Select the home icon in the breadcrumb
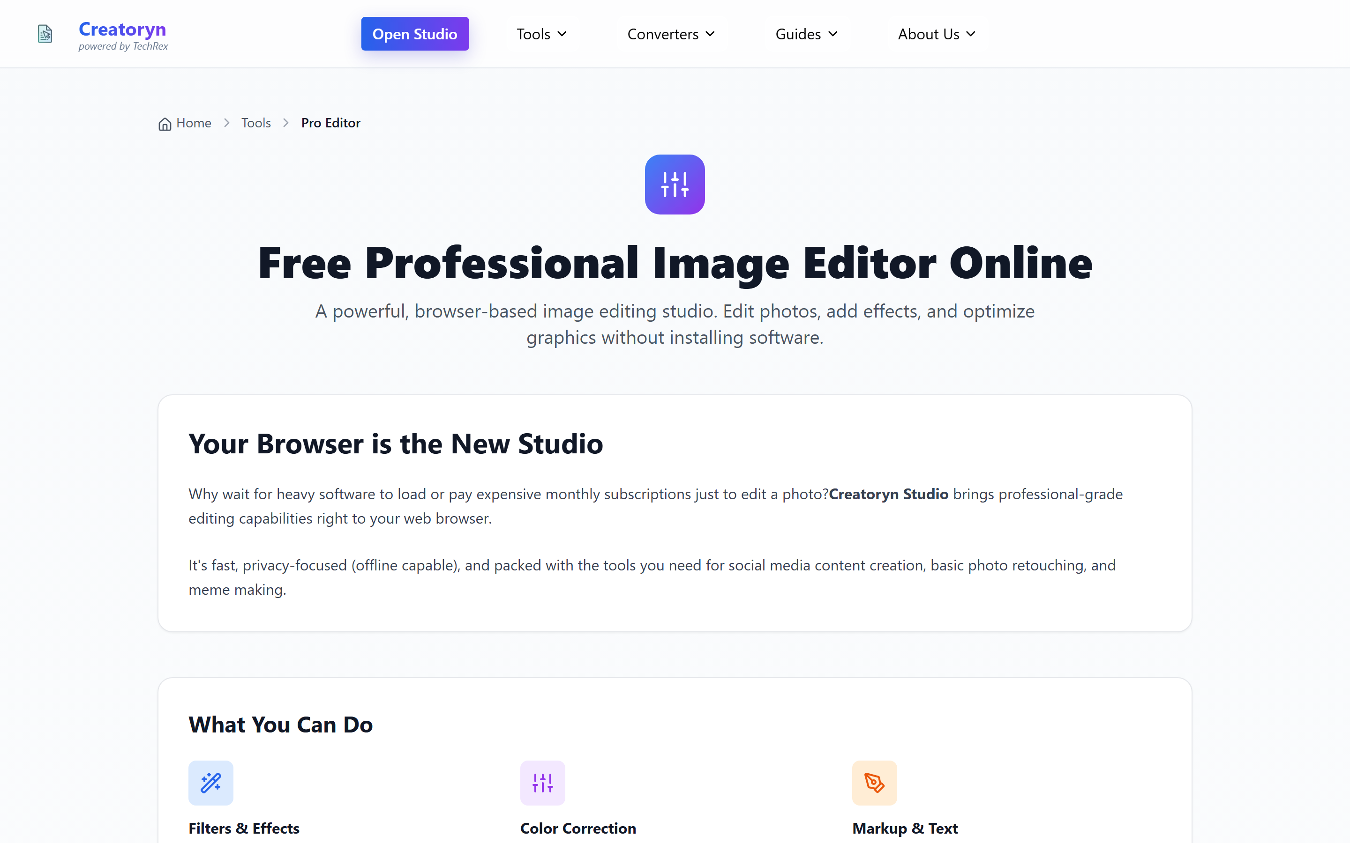This screenshot has height=843, width=1350. (x=164, y=123)
